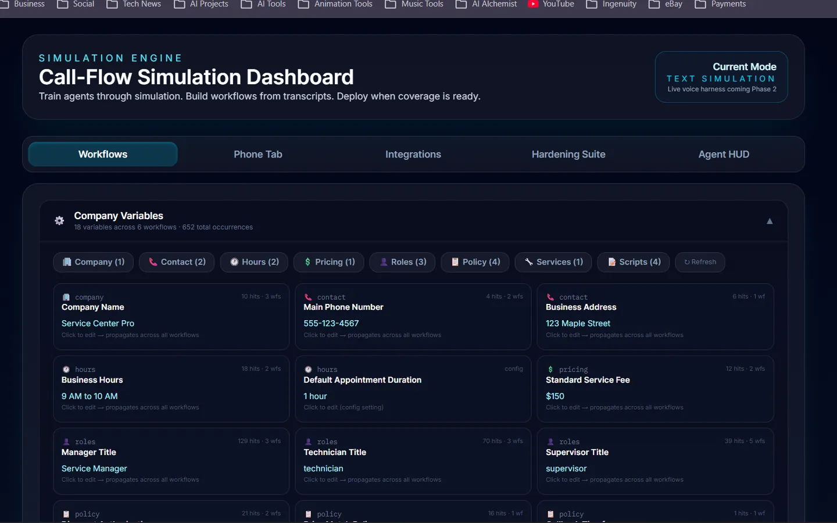Screen dimensions: 837x523
Task: Filter variables by Contact (2)
Action: click(x=177, y=262)
